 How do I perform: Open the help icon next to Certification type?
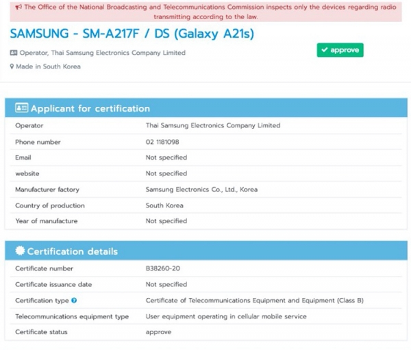click(x=74, y=301)
